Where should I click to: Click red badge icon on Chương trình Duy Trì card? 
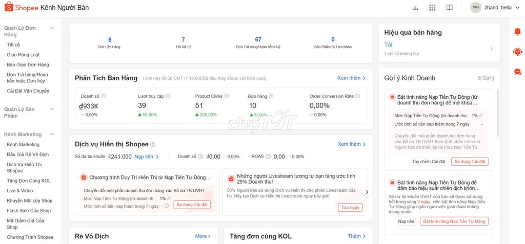point(84,178)
